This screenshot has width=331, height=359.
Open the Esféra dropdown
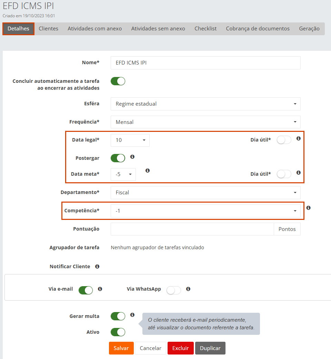coord(205,104)
